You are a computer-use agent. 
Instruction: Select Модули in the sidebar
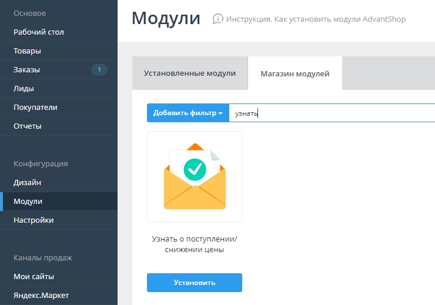coord(28,202)
